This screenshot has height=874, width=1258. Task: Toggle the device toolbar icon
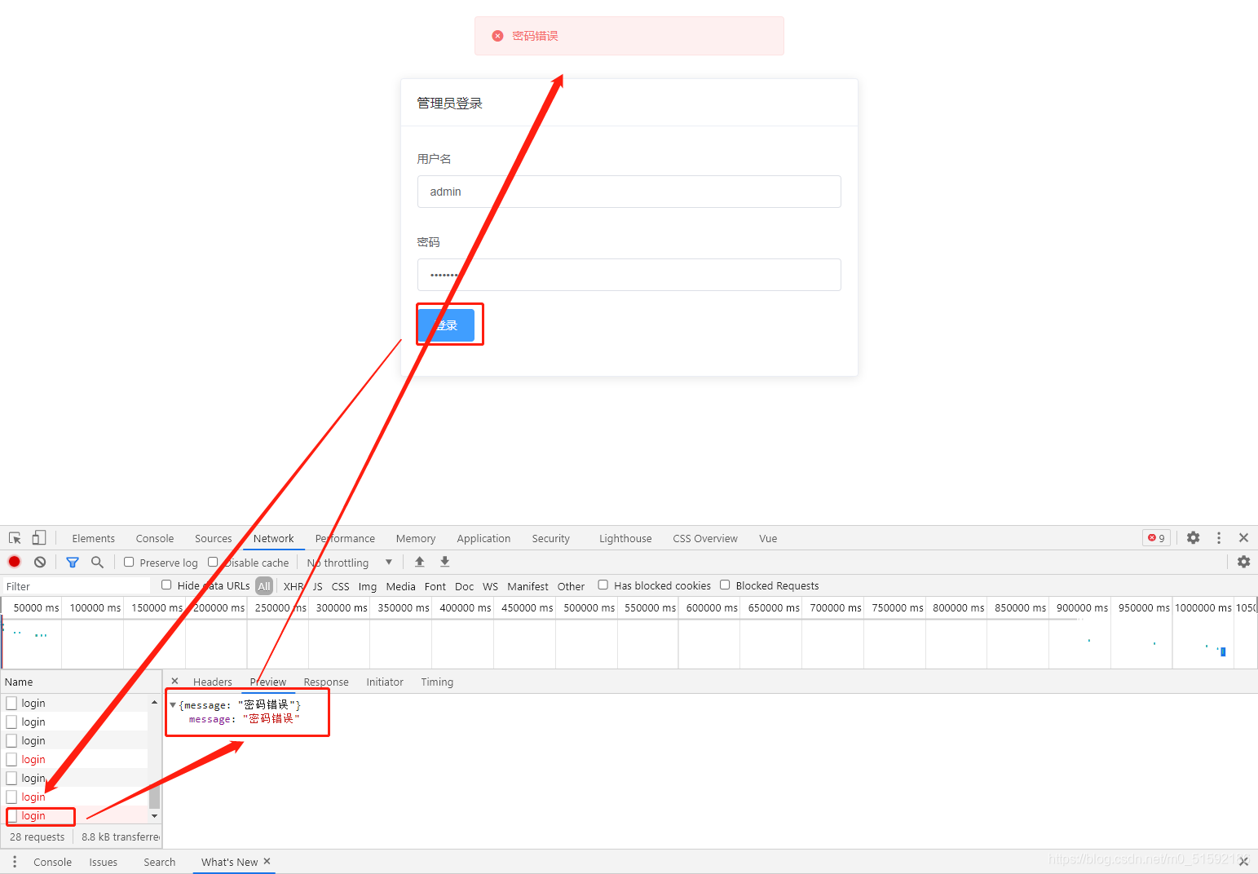pos(39,538)
